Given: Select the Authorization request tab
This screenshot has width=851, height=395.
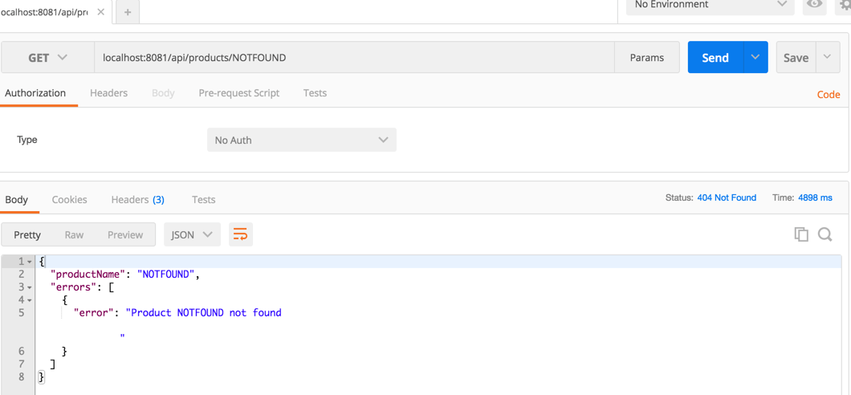Looking at the screenshot, I should 35,93.
